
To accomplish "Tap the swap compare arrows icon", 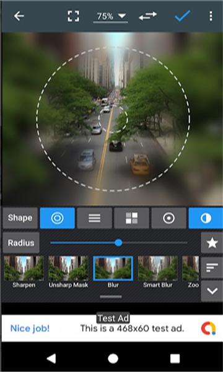I will click(147, 16).
